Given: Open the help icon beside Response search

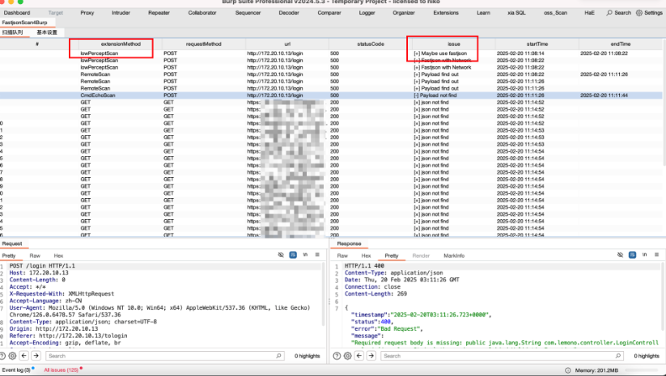Looking at the screenshot, I should [x=337, y=356].
